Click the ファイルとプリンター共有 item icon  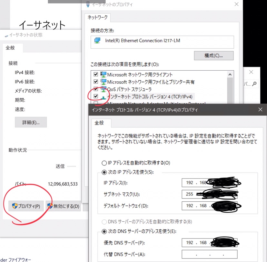pos(103,82)
